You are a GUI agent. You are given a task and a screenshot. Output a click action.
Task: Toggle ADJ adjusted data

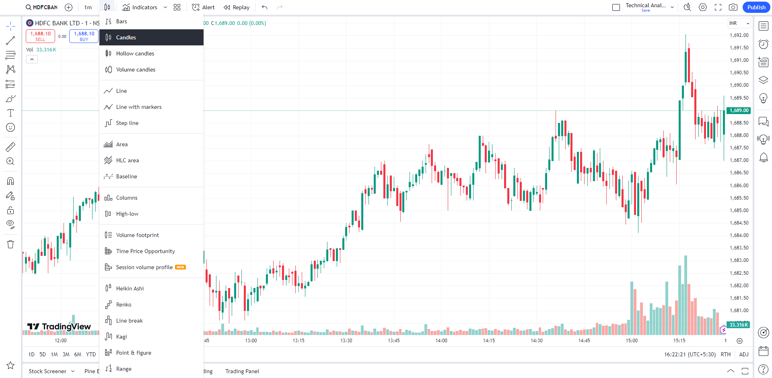(x=744, y=354)
